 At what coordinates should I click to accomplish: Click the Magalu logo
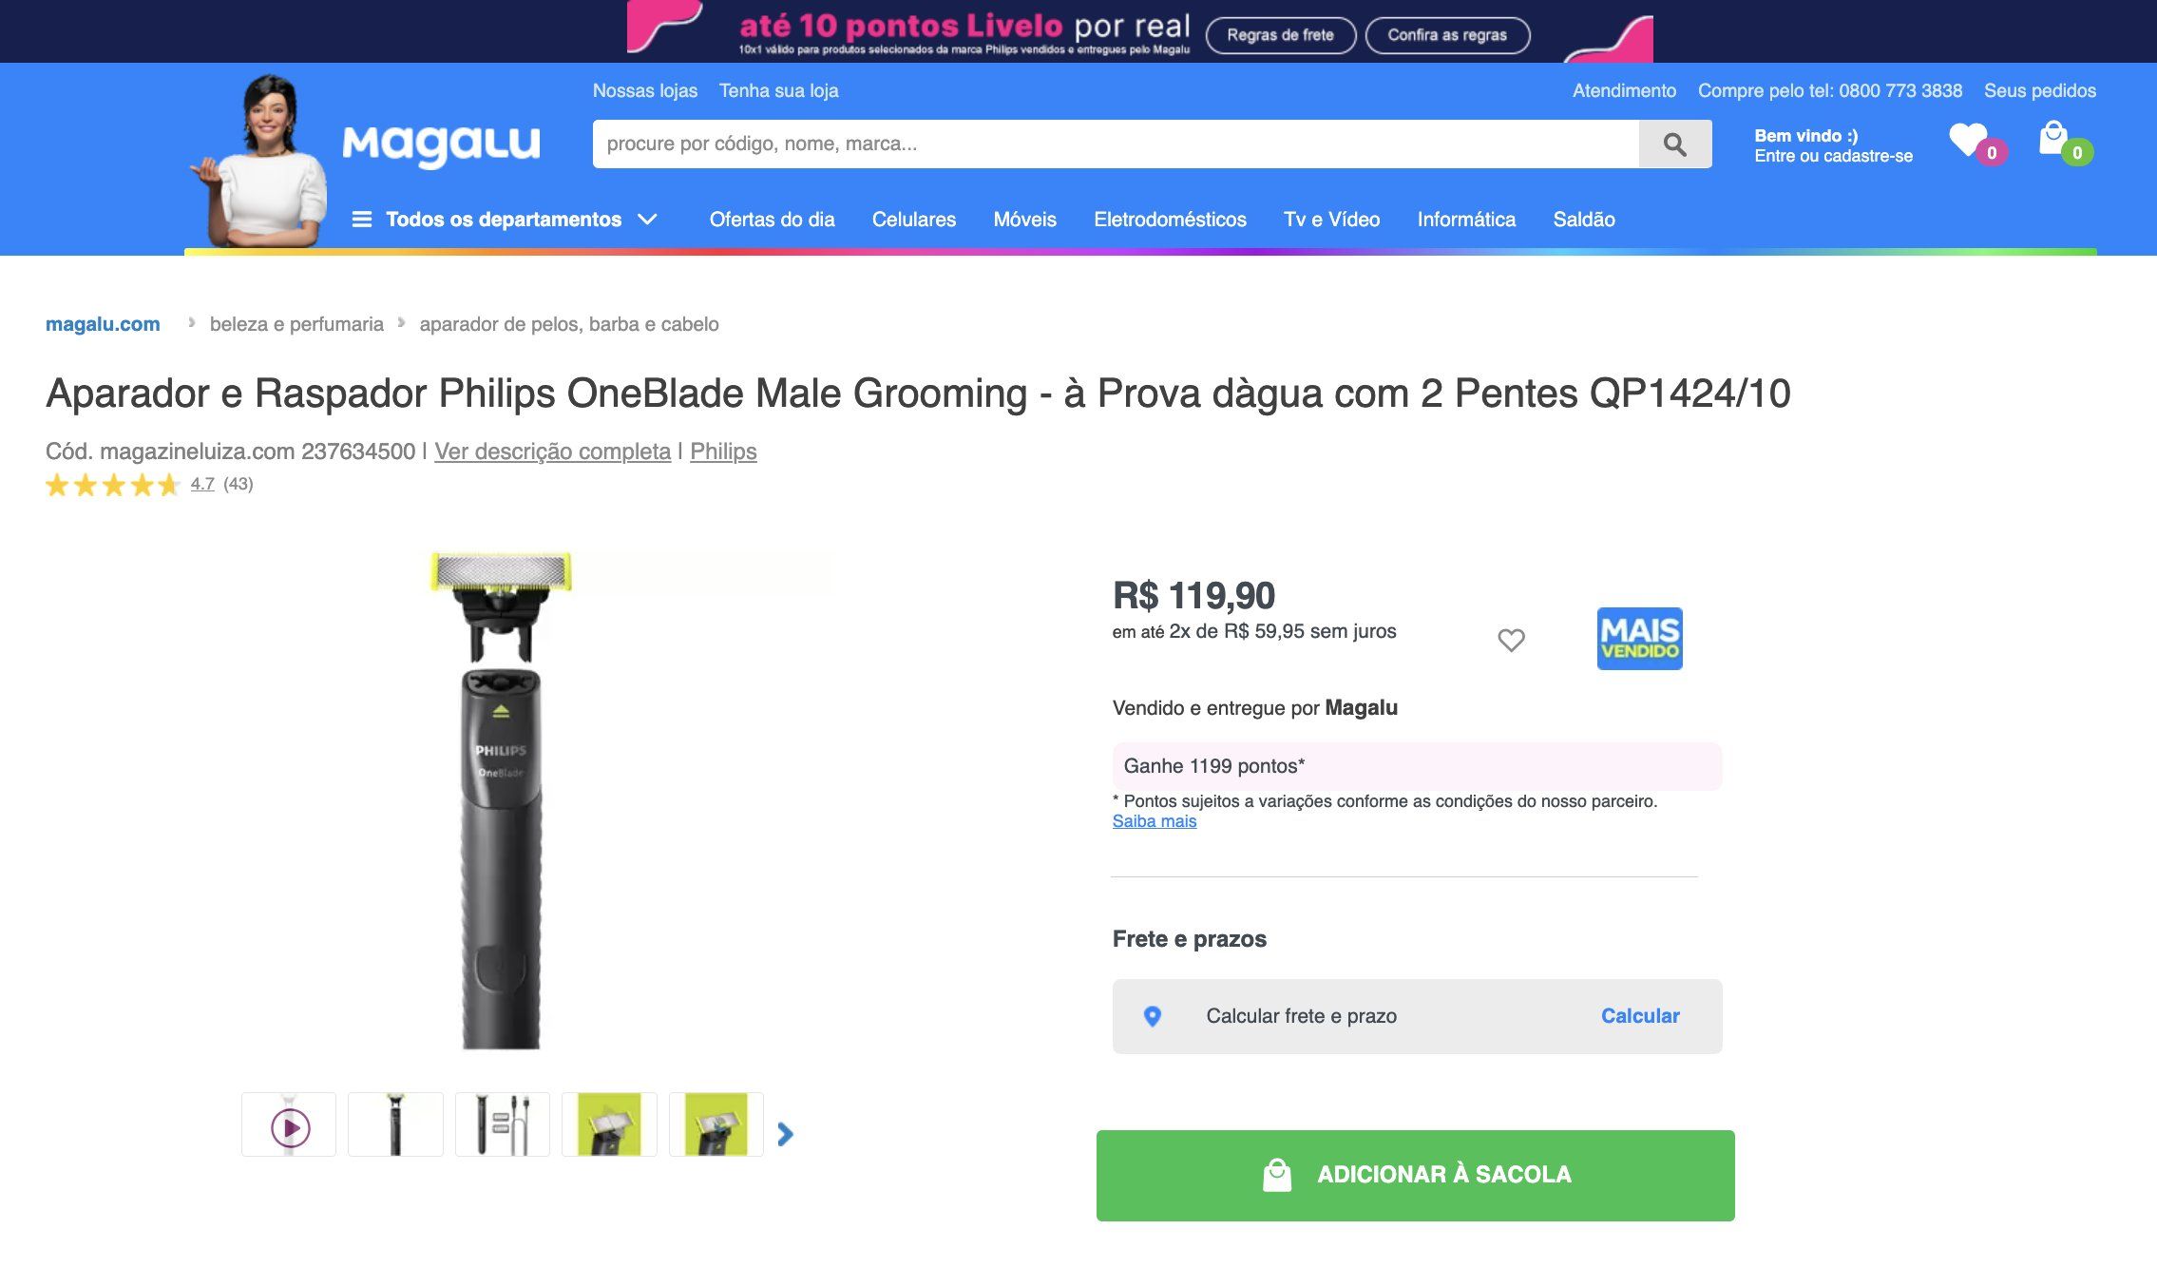pyautogui.click(x=441, y=145)
